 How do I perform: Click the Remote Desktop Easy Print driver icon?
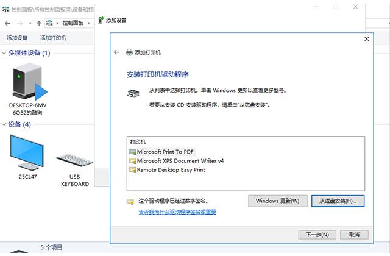(x=133, y=170)
